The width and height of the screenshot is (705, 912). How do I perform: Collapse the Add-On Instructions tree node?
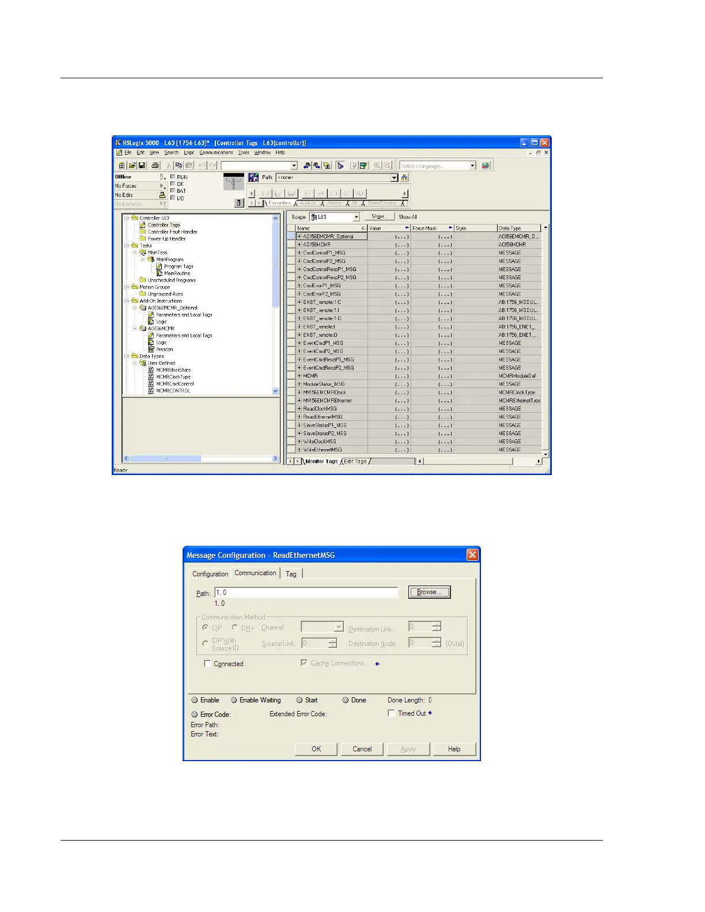[127, 301]
